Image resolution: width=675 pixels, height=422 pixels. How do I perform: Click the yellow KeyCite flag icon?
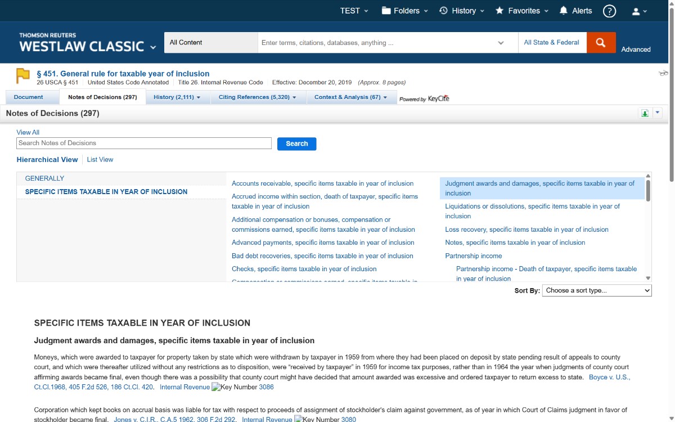point(23,75)
